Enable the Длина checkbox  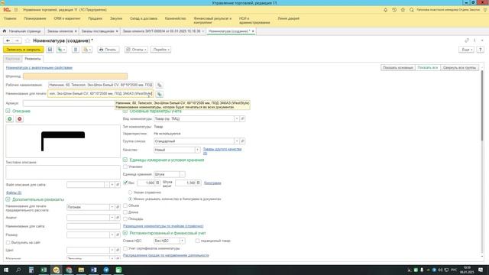click(125, 212)
